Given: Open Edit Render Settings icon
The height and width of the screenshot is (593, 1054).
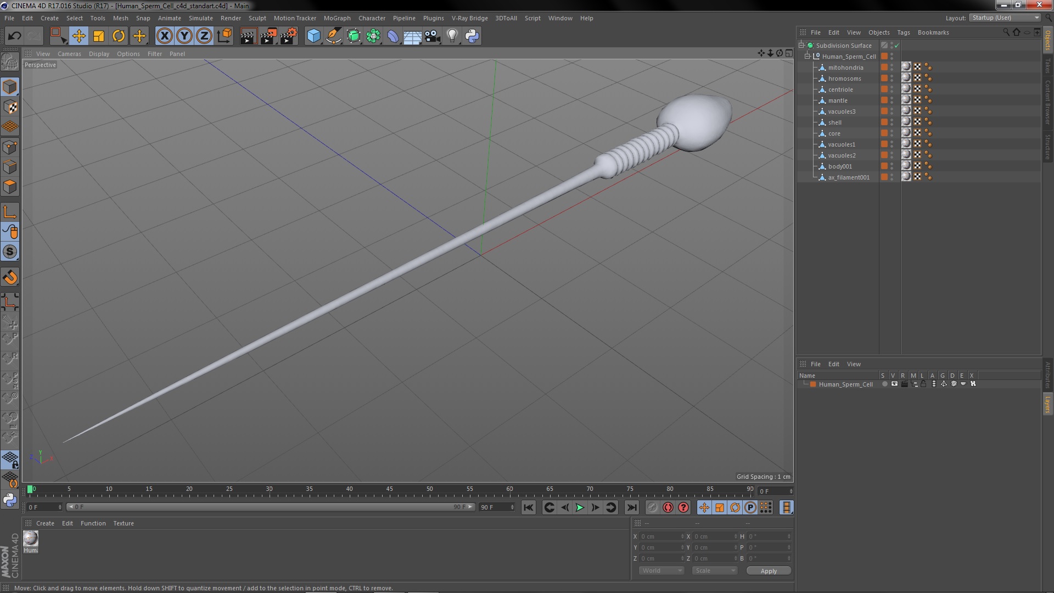Looking at the screenshot, I should point(289,36).
